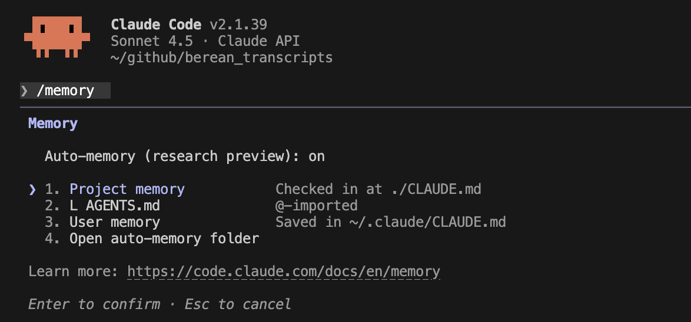Click the selection arrow beside Project memory
The width and height of the screenshot is (691, 322).
32,189
